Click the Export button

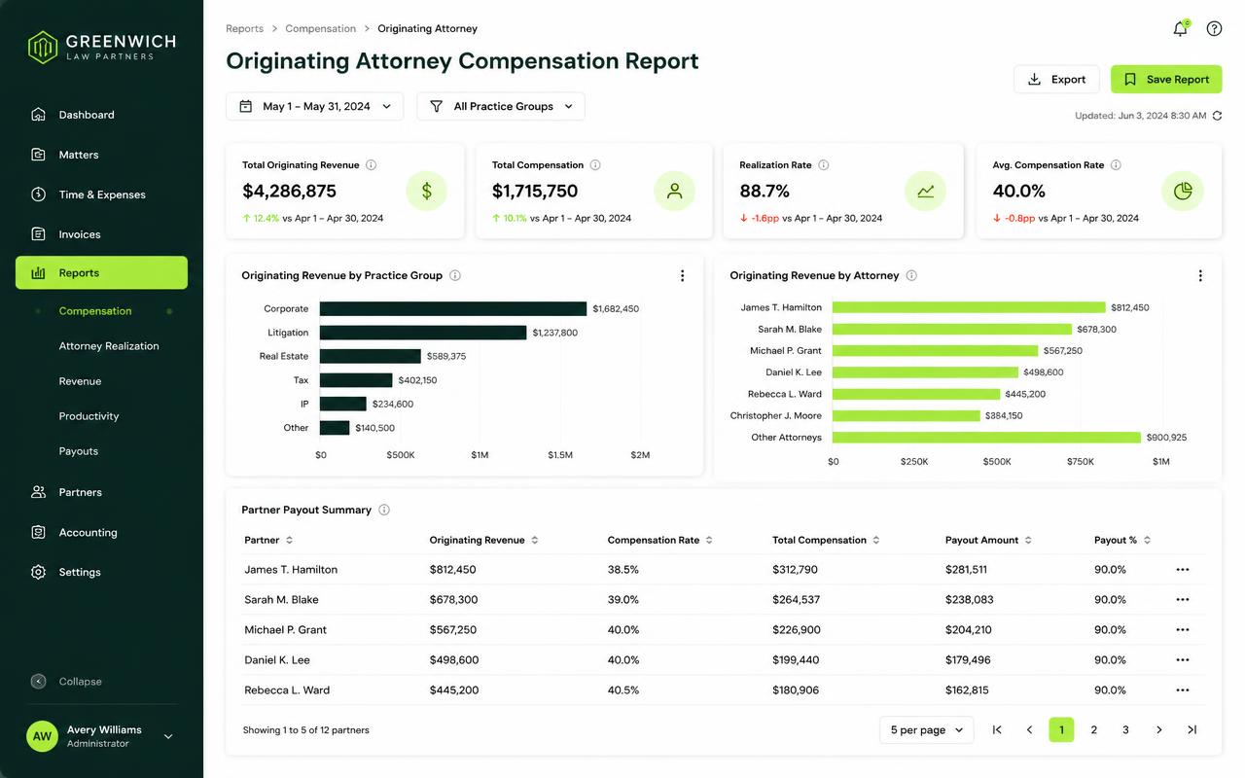1056,80
